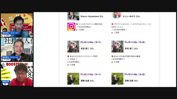Click gift icon beside あなただけのオリジナルソング制作
Image resolution: width=177 pixels, height=99 pixels.
(68, 56)
